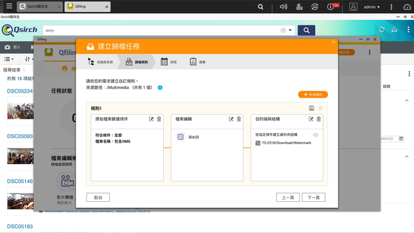Image resolution: width=414 pixels, height=233 pixels.
Task: Delete the 目的端與結構 destination block
Action: (319, 119)
